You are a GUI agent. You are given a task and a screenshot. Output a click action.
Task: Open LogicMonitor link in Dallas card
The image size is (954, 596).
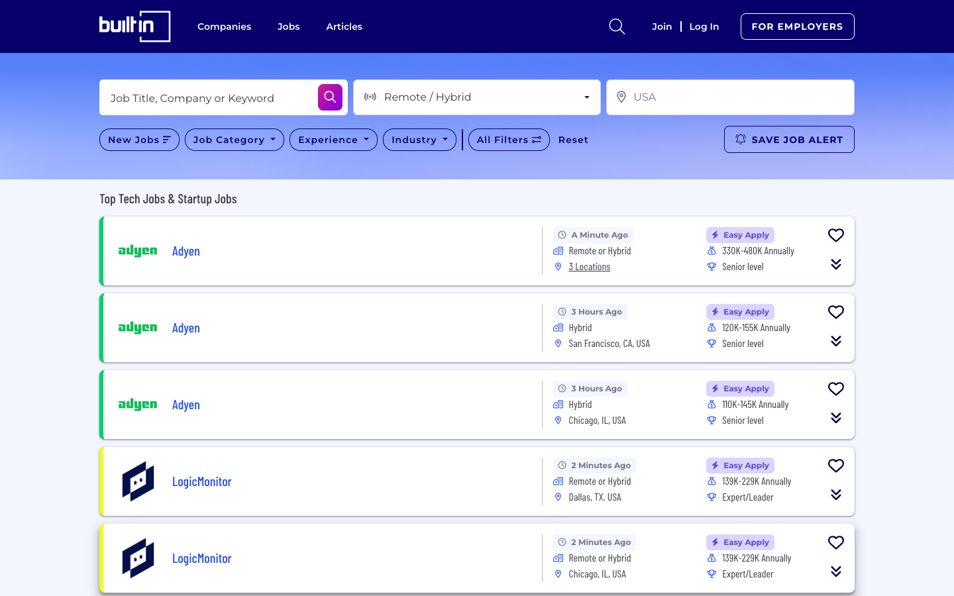[202, 481]
